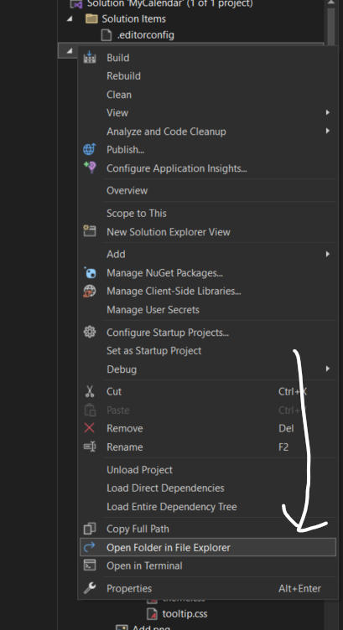Click the Configure Startup Projects gear icon
Screen dimensions: 343x630
pos(89,333)
